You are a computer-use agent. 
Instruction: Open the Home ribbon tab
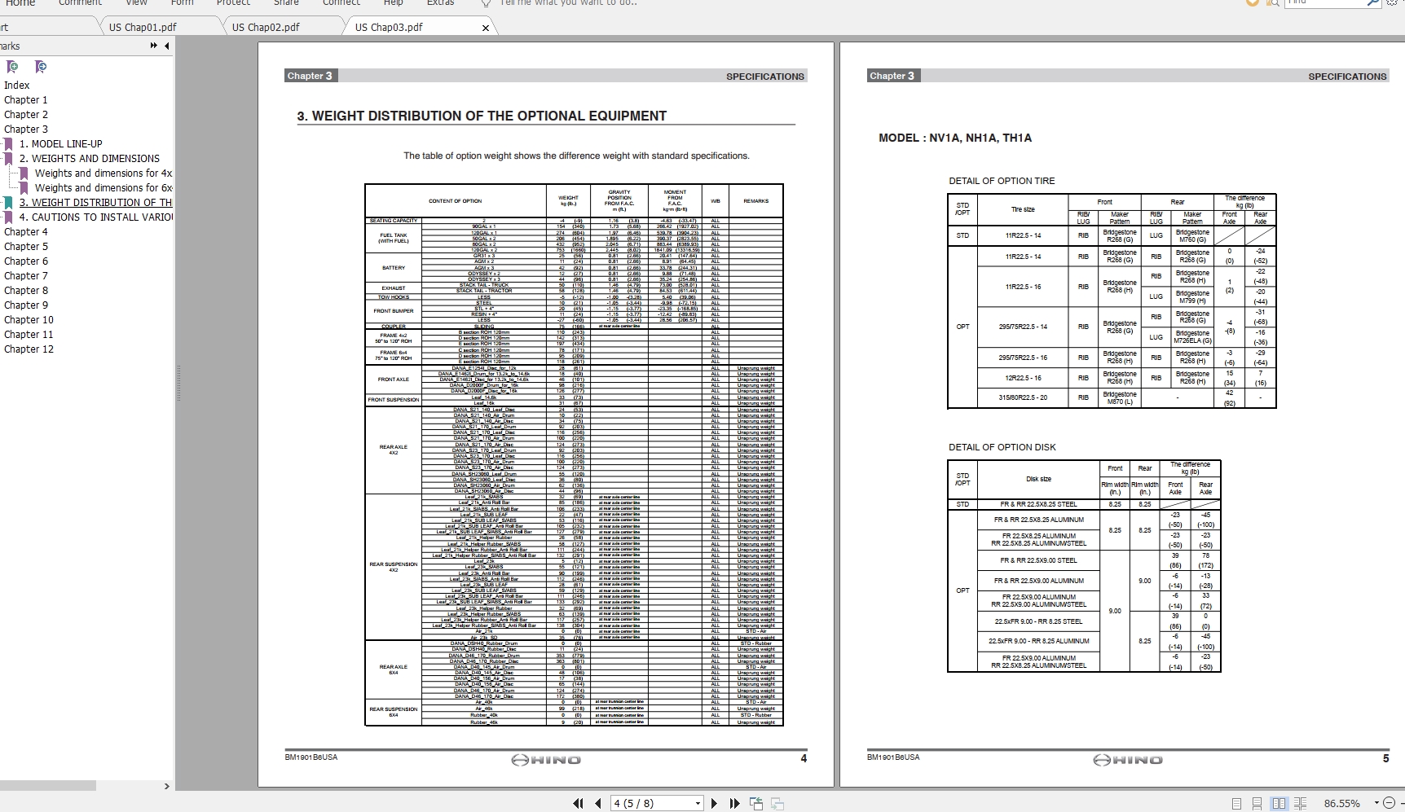(20, 3)
